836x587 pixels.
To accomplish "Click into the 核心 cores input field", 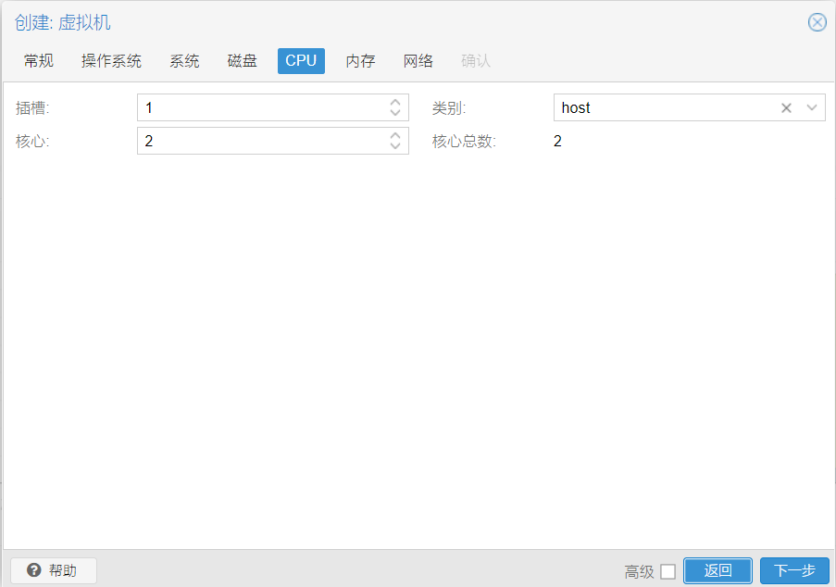I will pos(261,141).
